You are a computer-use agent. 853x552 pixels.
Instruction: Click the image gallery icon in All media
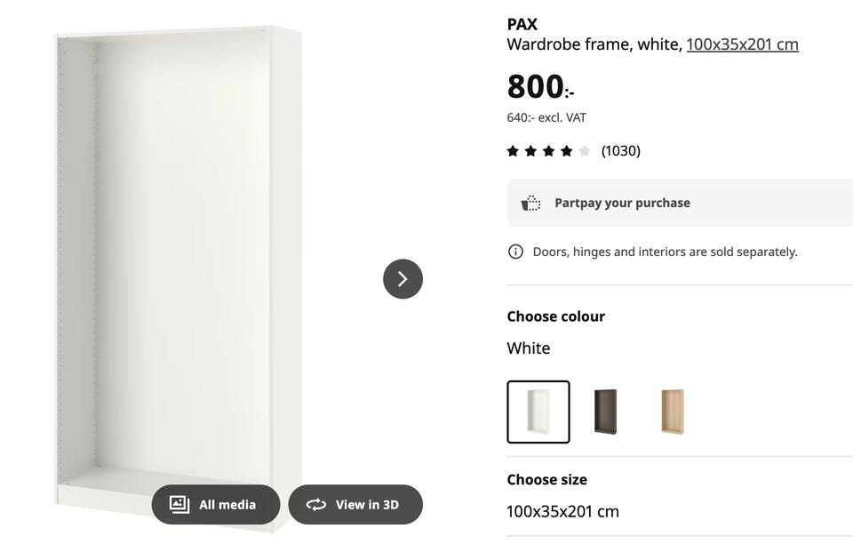(179, 504)
